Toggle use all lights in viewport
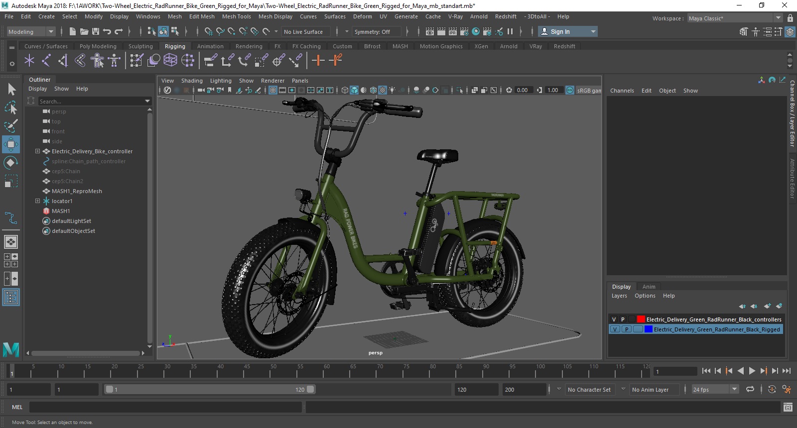Image resolution: width=797 pixels, height=428 pixels. tap(393, 90)
